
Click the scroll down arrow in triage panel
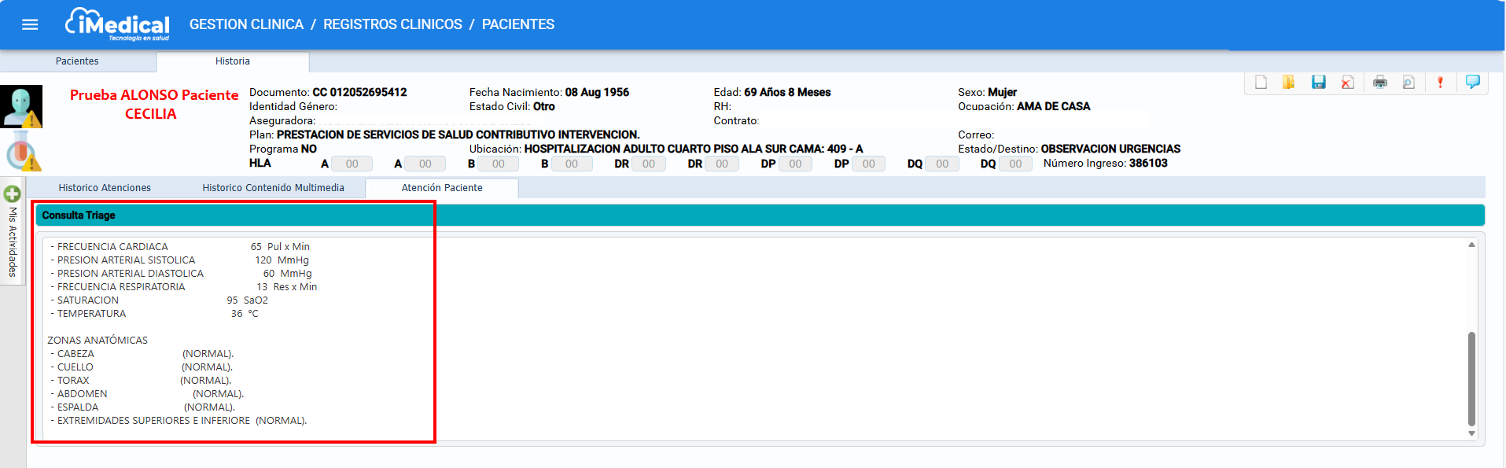tap(1471, 433)
